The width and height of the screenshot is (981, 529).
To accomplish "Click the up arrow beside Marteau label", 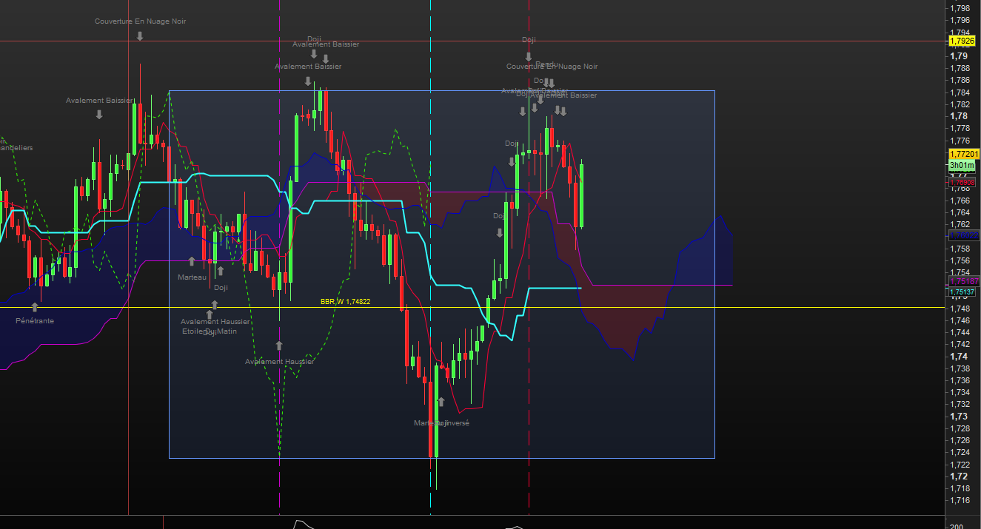I will [192, 261].
